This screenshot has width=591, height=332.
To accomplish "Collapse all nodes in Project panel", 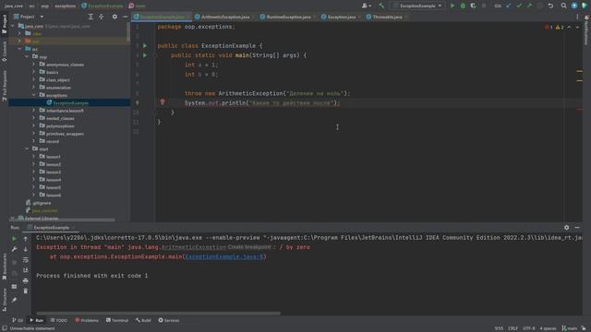I will point(102,17).
